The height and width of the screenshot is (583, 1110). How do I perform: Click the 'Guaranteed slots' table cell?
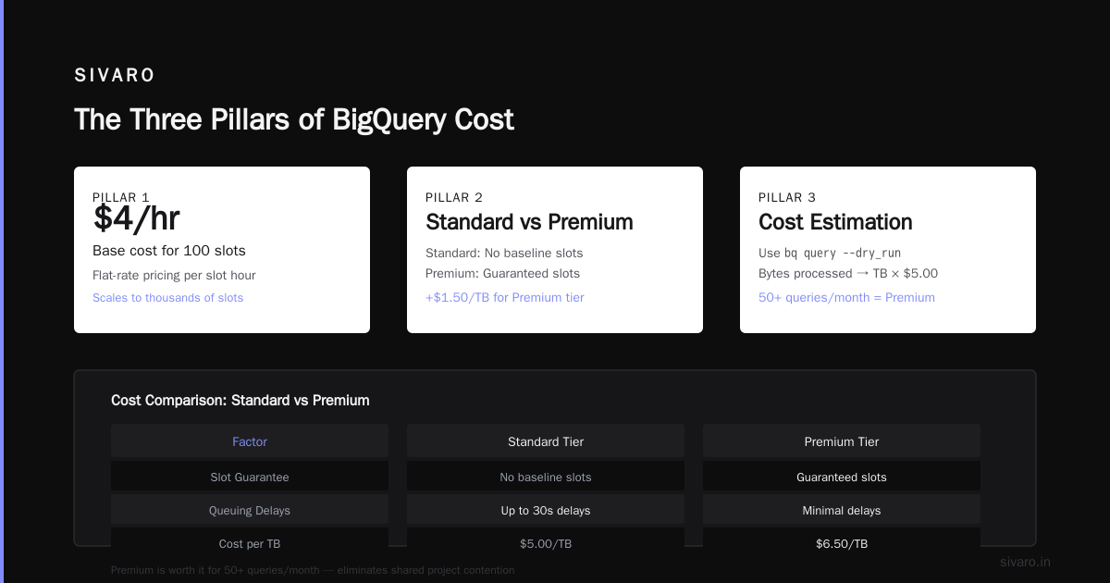pos(842,477)
